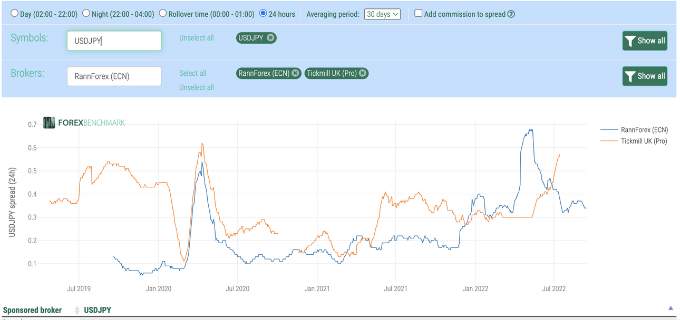680x320 pixels.
Task: Remove the USDJPY symbol tag
Action: (x=270, y=38)
